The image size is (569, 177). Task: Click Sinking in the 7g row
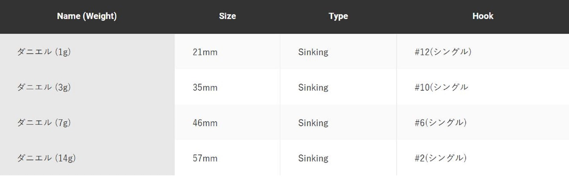click(313, 123)
